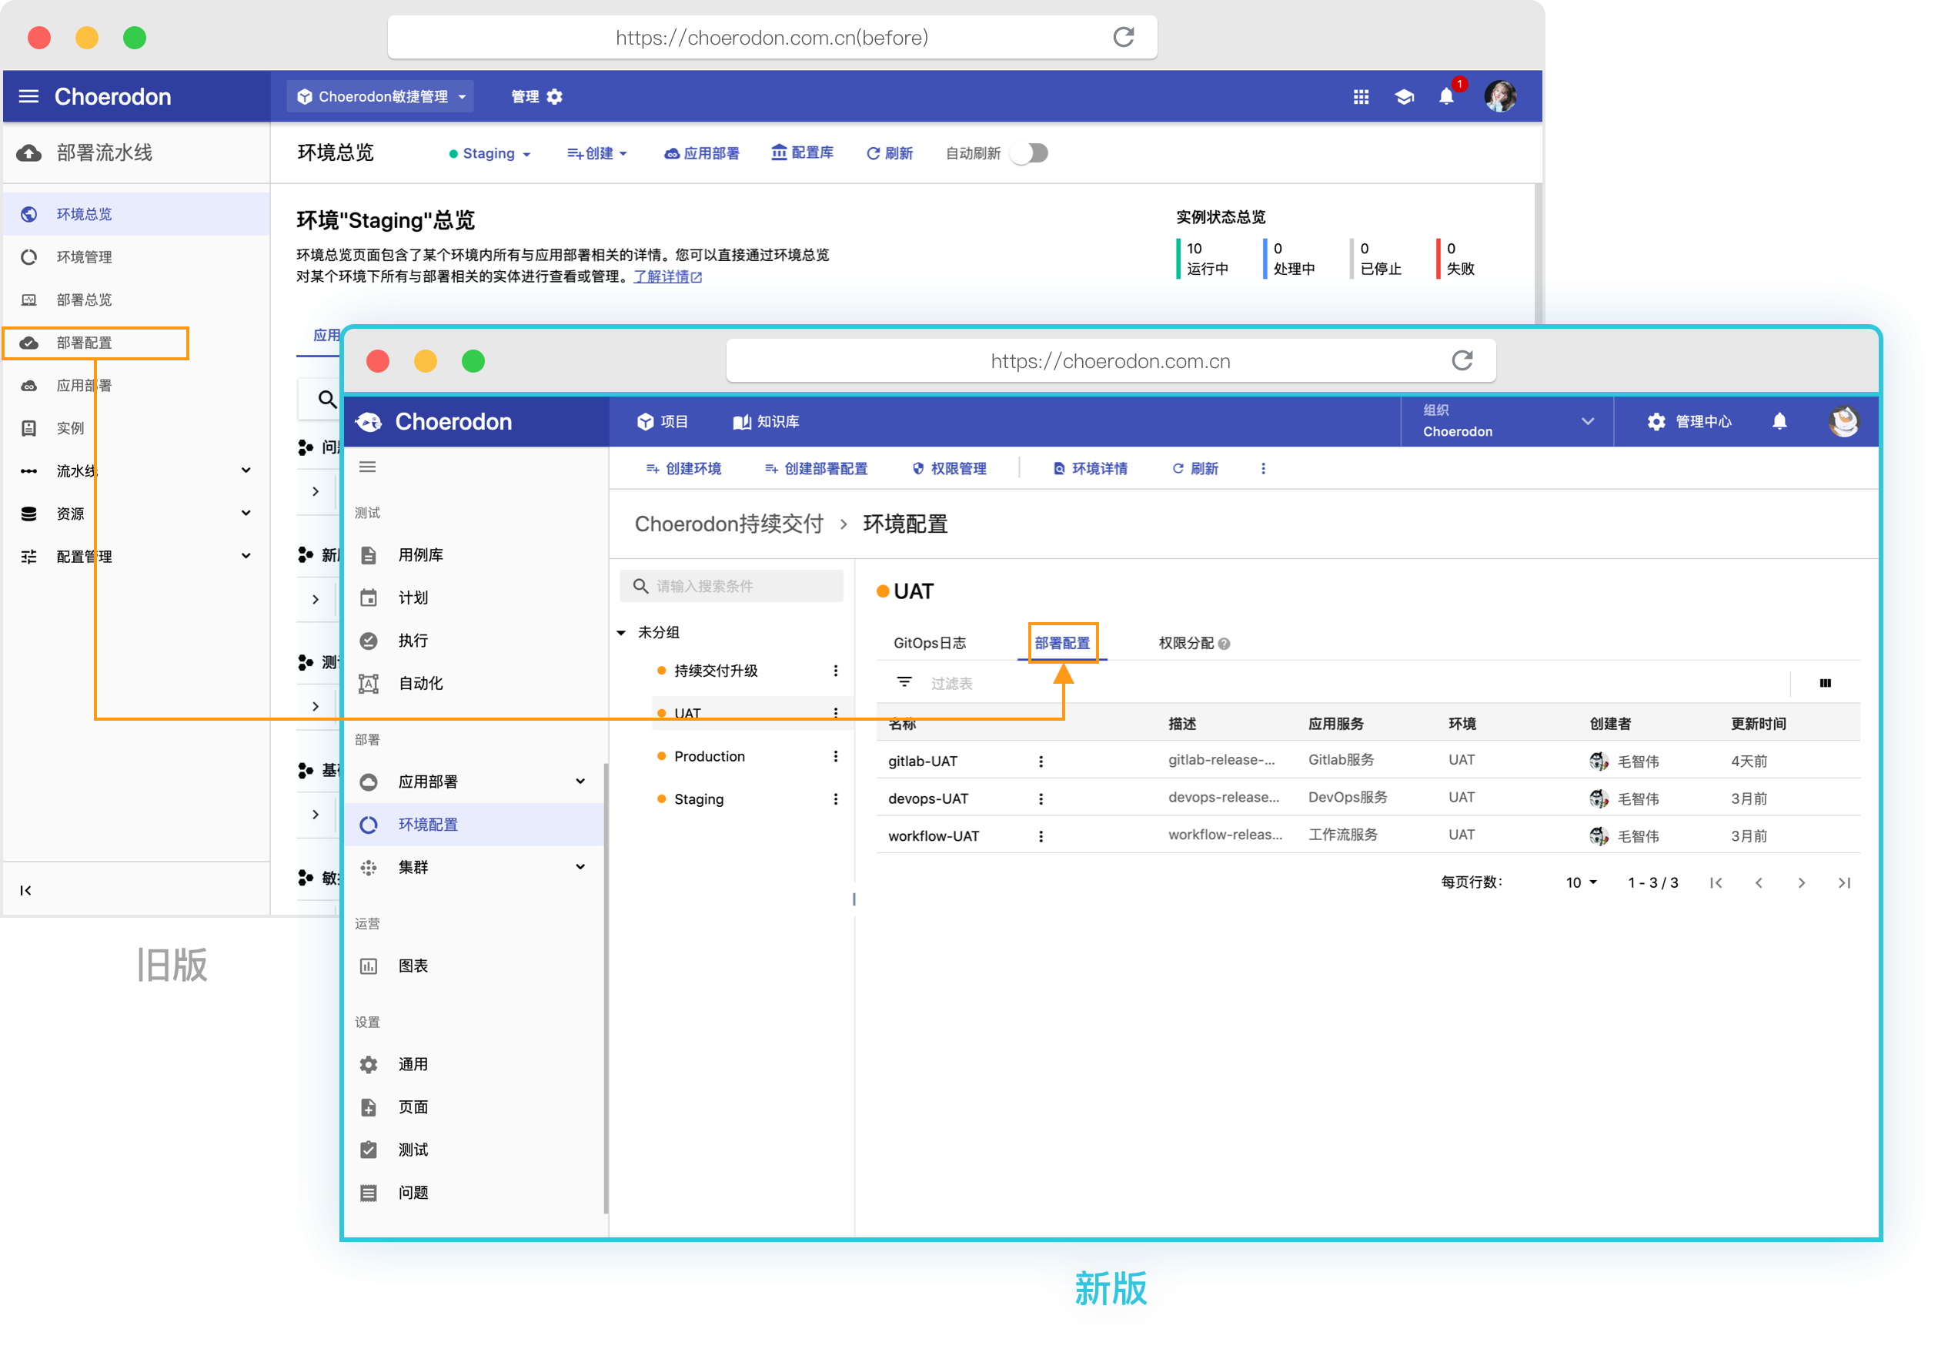The height and width of the screenshot is (1349, 1958).
Task: Open the graduation cap guide icon in old window
Action: [x=1404, y=96]
